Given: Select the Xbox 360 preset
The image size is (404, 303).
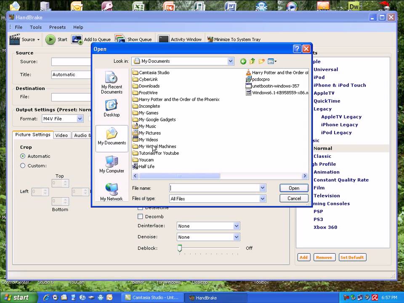Looking at the screenshot, I should (325, 227).
